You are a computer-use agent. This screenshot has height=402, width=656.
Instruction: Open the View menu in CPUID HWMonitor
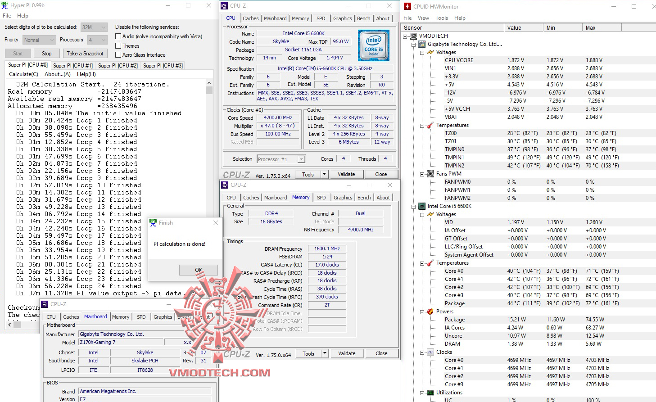coord(423,18)
